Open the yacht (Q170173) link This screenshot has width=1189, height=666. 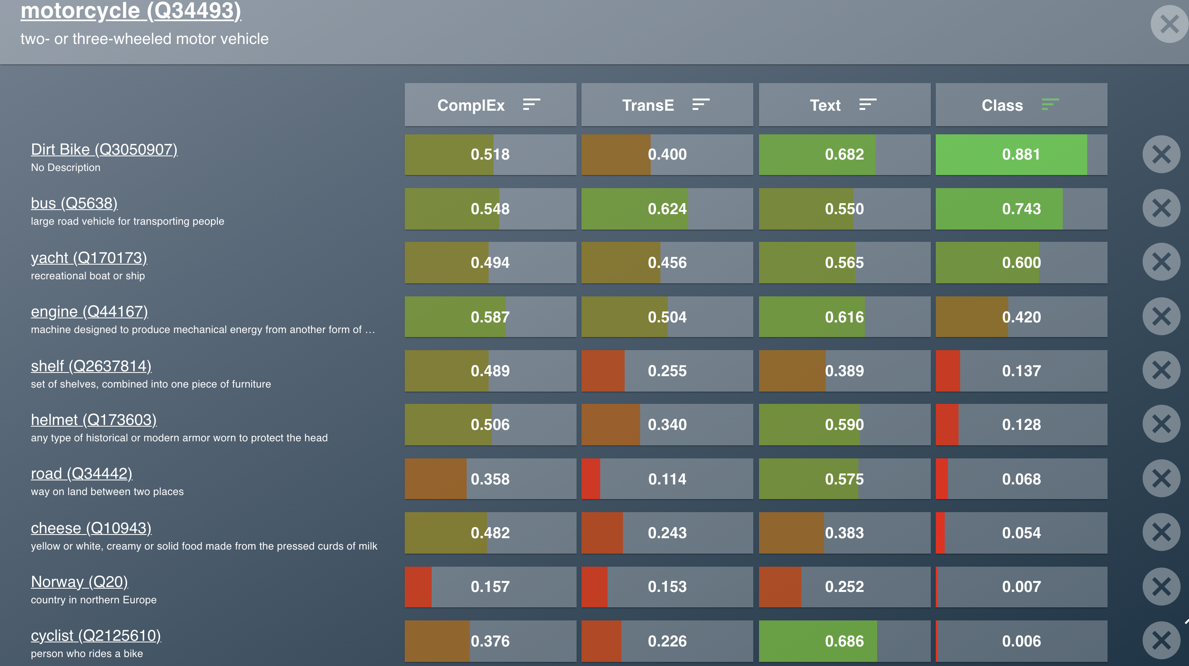pyautogui.click(x=89, y=258)
